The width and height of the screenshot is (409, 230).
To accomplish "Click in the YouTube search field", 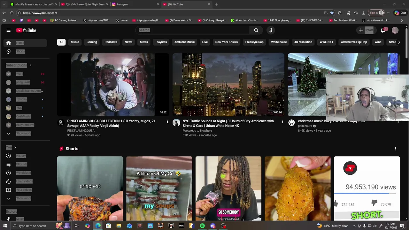I will (x=193, y=30).
